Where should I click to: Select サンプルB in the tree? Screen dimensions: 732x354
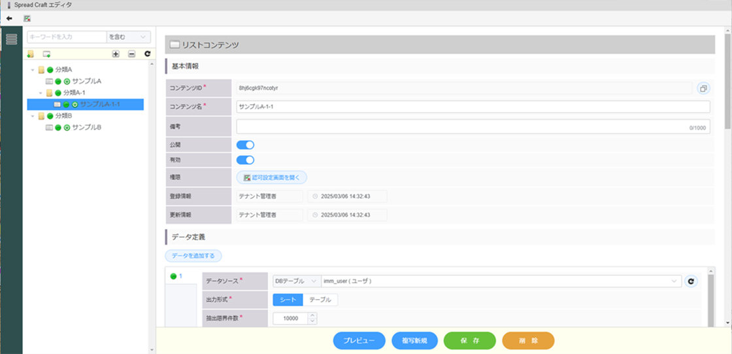86,127
